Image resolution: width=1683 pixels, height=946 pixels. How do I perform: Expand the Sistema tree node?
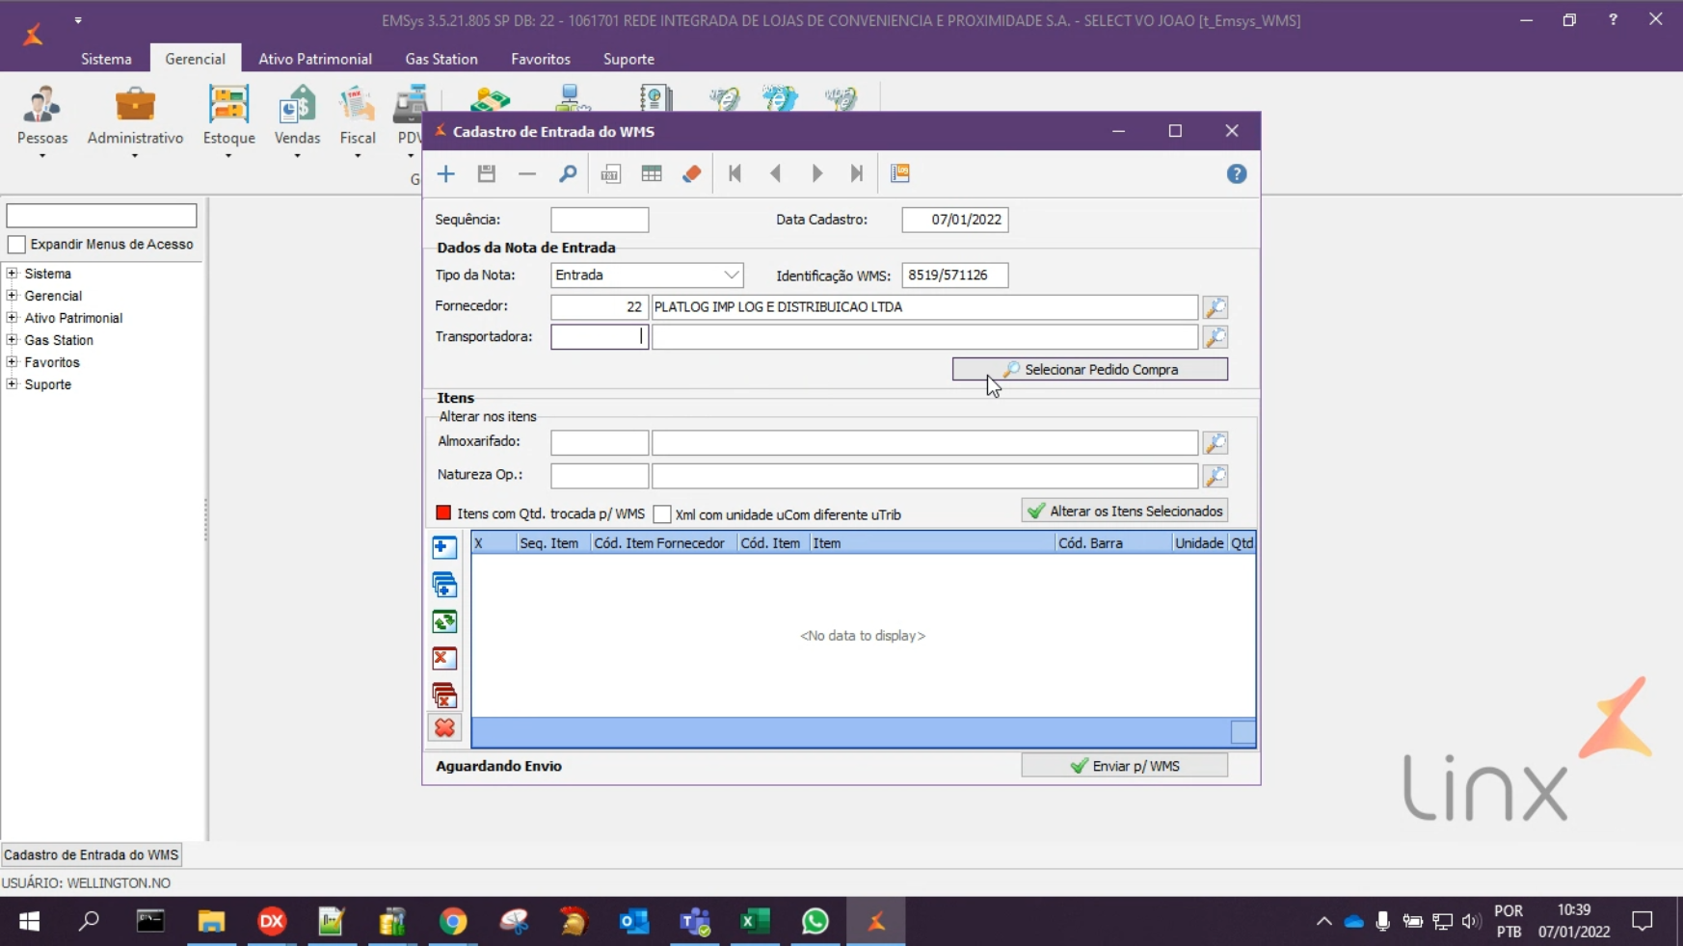tap(13, 274)
